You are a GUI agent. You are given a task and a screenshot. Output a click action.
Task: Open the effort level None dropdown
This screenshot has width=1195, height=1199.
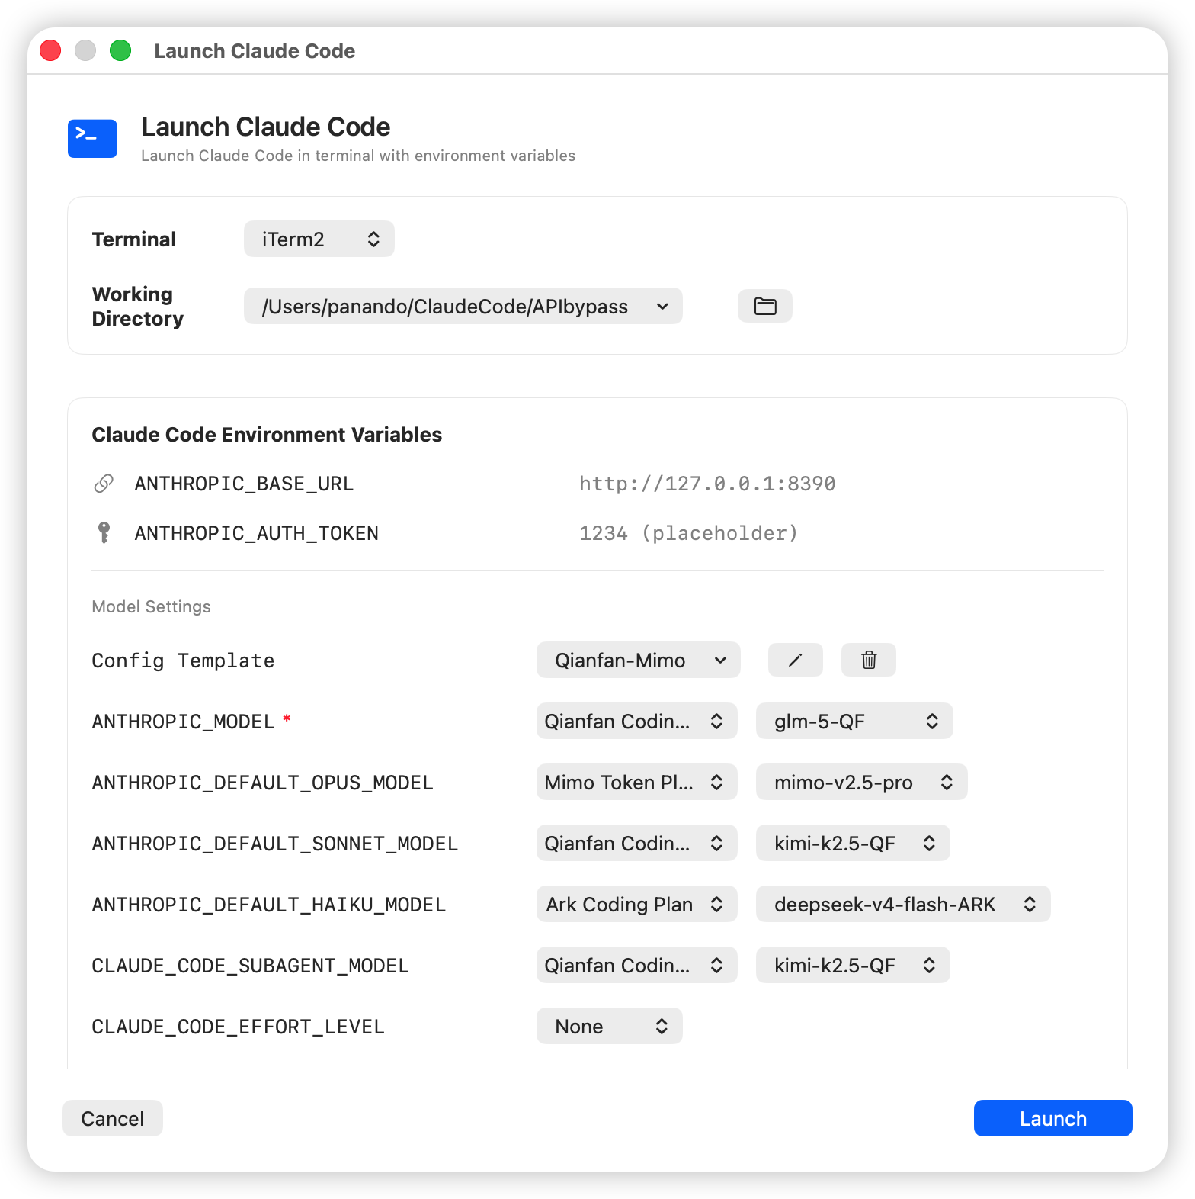609,1026
